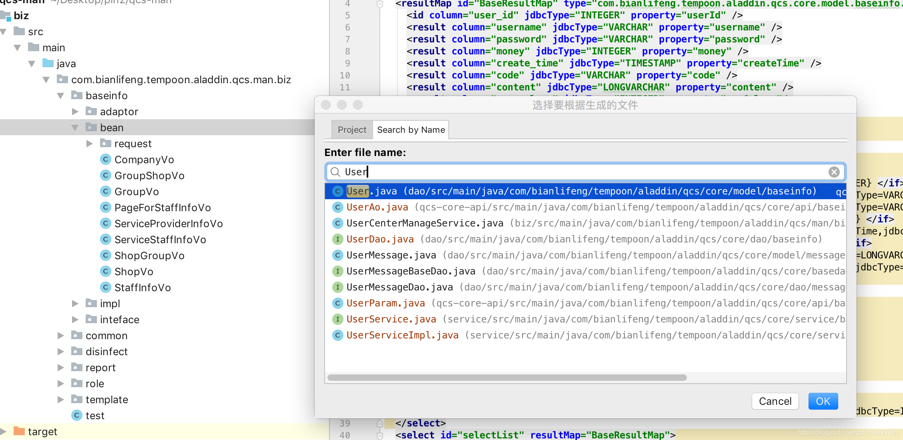Click the test class icon
Screen dimensions: 903x440
(76, 415)
